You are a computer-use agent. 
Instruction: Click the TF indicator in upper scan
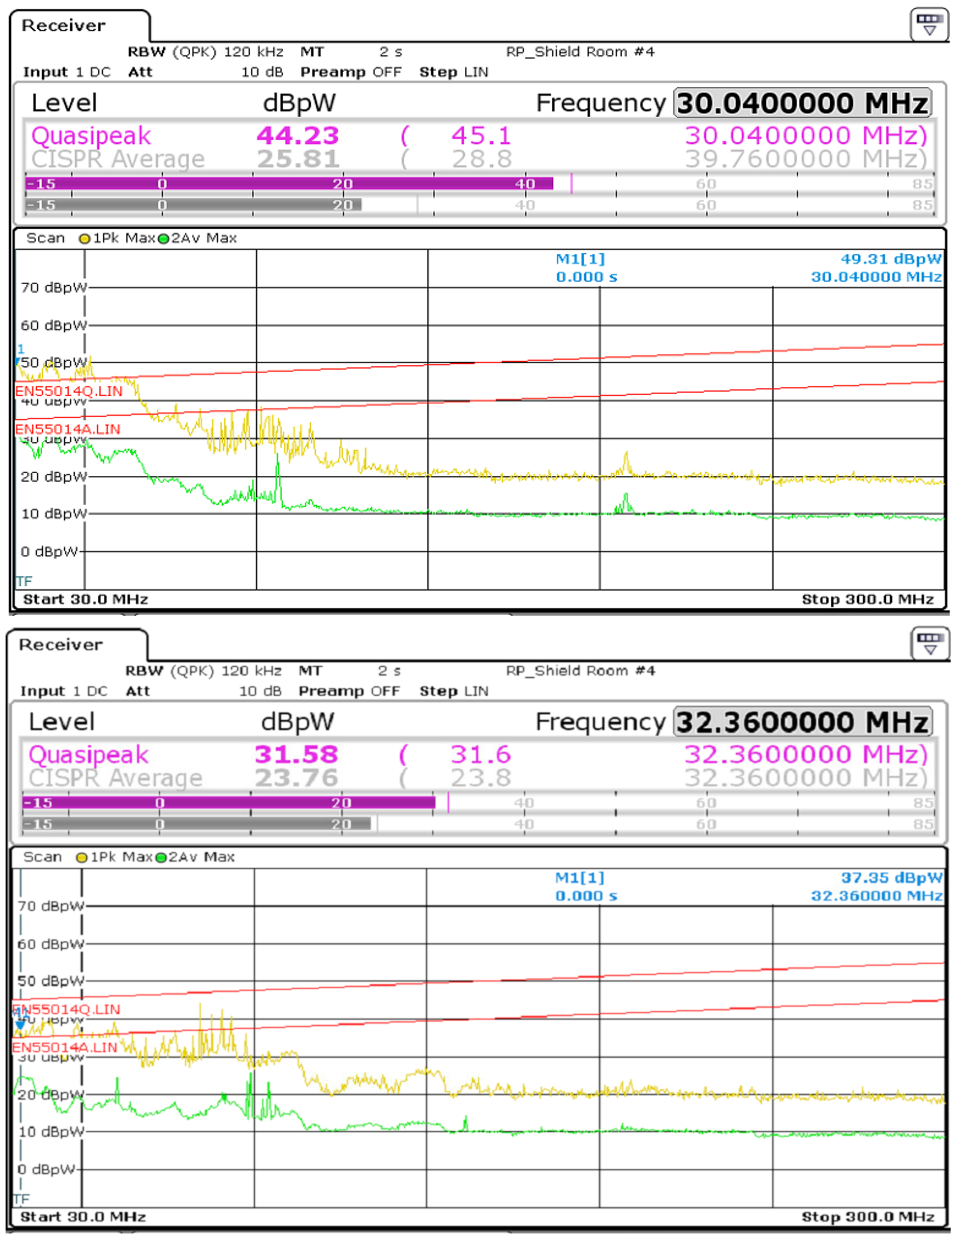[x=24, y=581]
